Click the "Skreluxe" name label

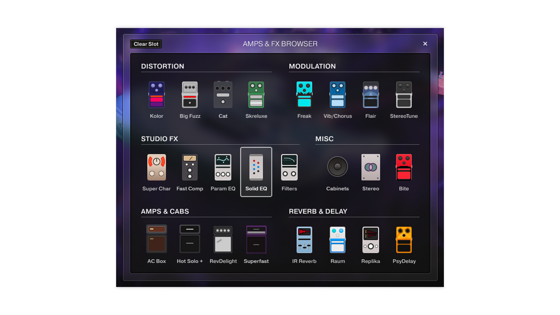click(x=256, y=116)
